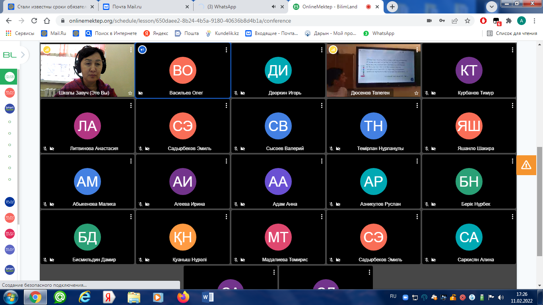Viewport: 543px width, 305px height.
Task: Click the browser Reload page icon
Action: pyautogui.click(x=34, y=21)
